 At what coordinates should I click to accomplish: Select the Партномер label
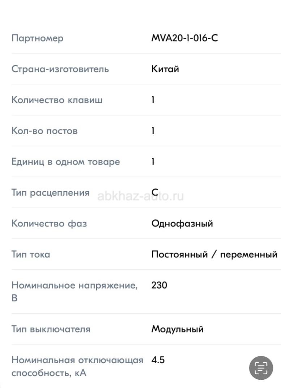(37, 38)
